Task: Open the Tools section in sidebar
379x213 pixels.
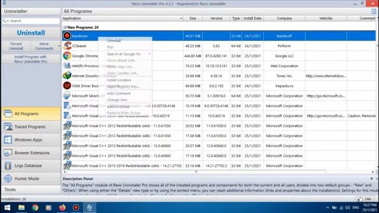Action: pyautogui.click(x=31, y=190)
